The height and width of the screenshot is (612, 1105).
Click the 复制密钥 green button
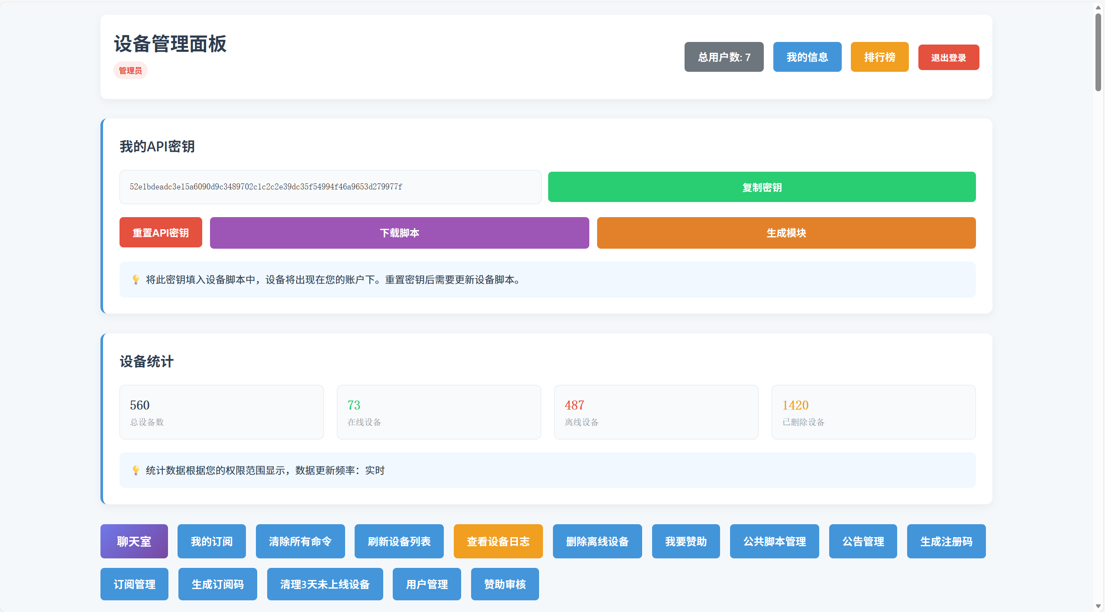[x=762, y=187]
